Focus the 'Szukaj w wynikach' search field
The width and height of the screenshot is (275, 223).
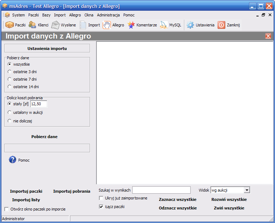(161, 190)
